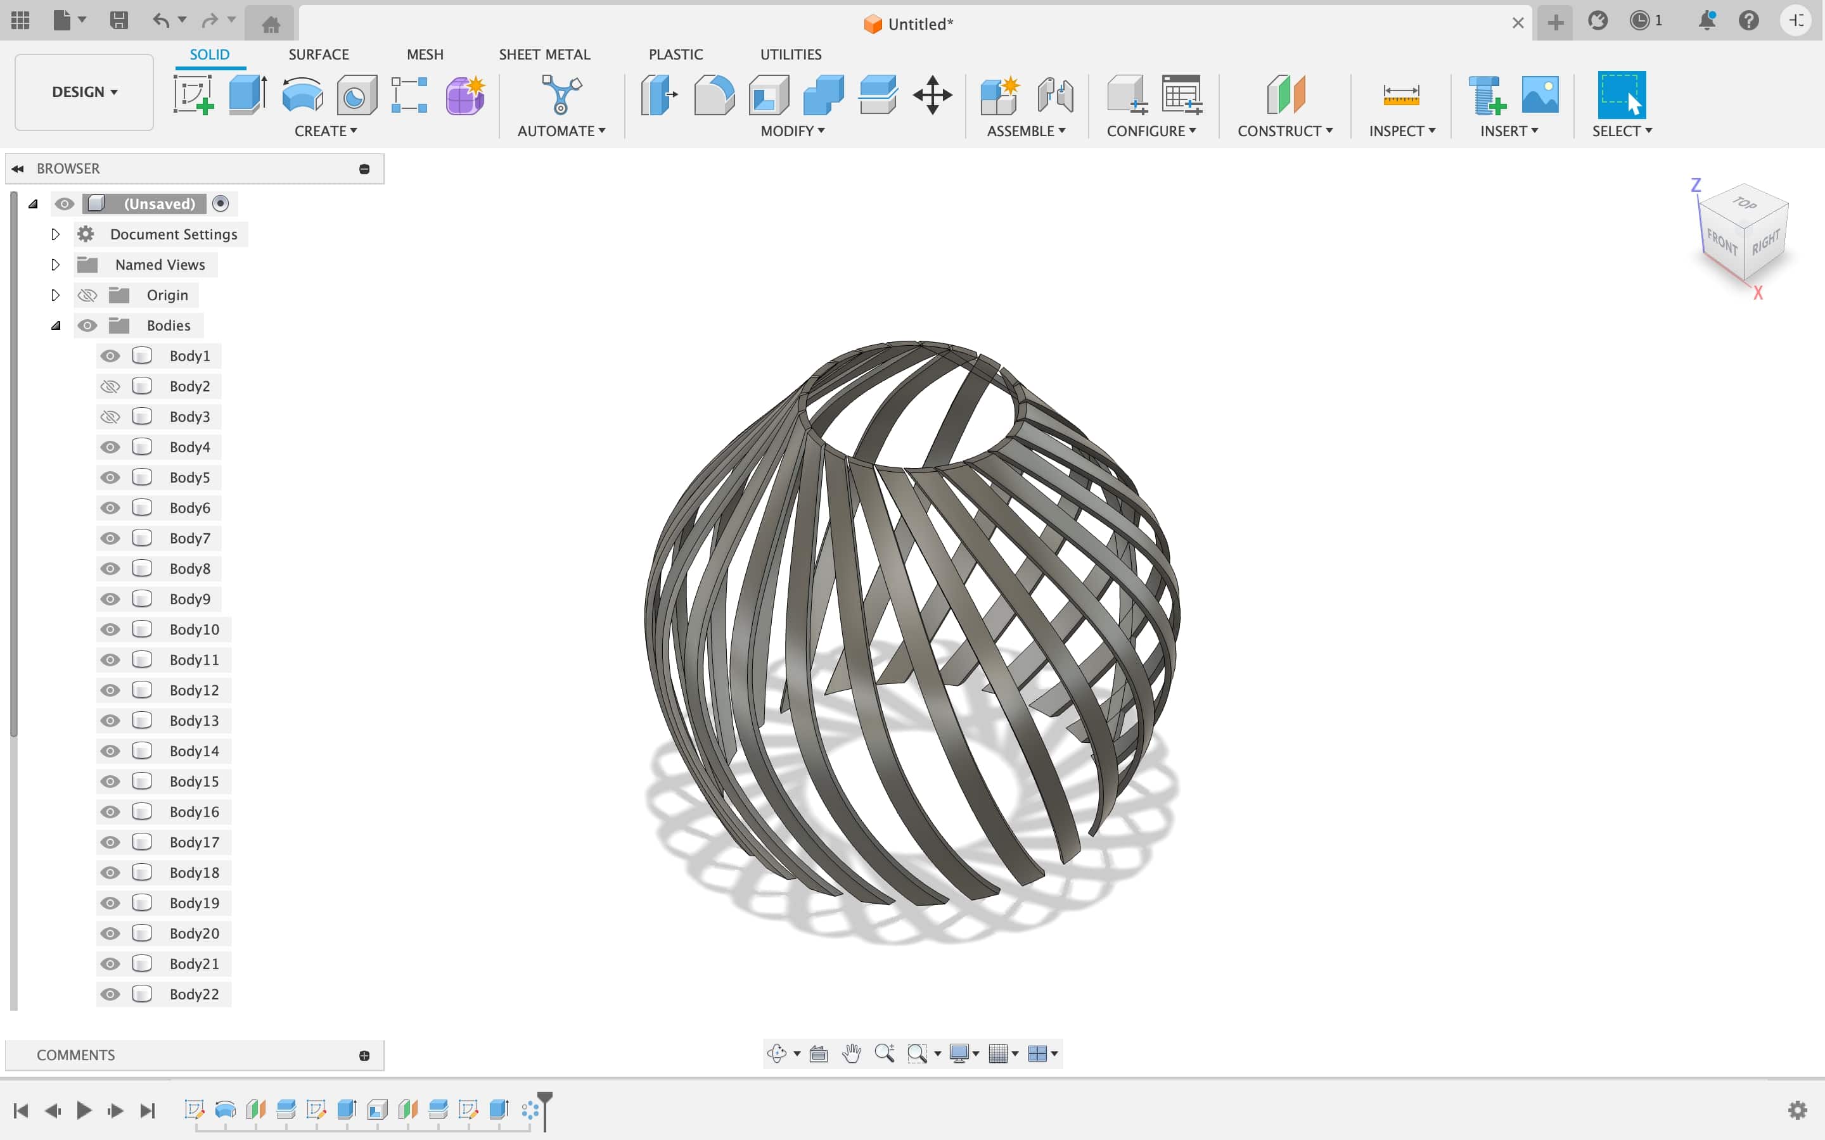The height and width of the screenshot is (1140, 1825).
Task: Click the Joint tool icon
Action: (x=1055, y=95)
